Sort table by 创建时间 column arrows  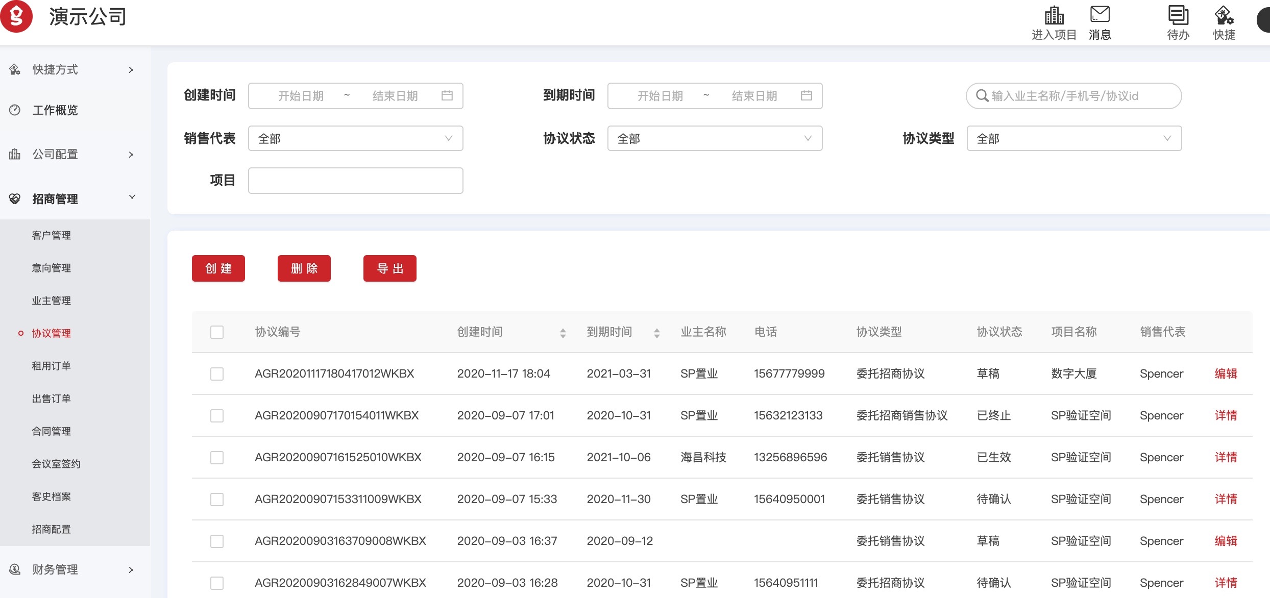pos(563,333)
